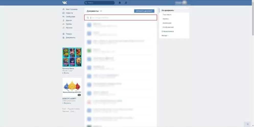Open the music player note icon
254x127 pixels.
point(125,3)
